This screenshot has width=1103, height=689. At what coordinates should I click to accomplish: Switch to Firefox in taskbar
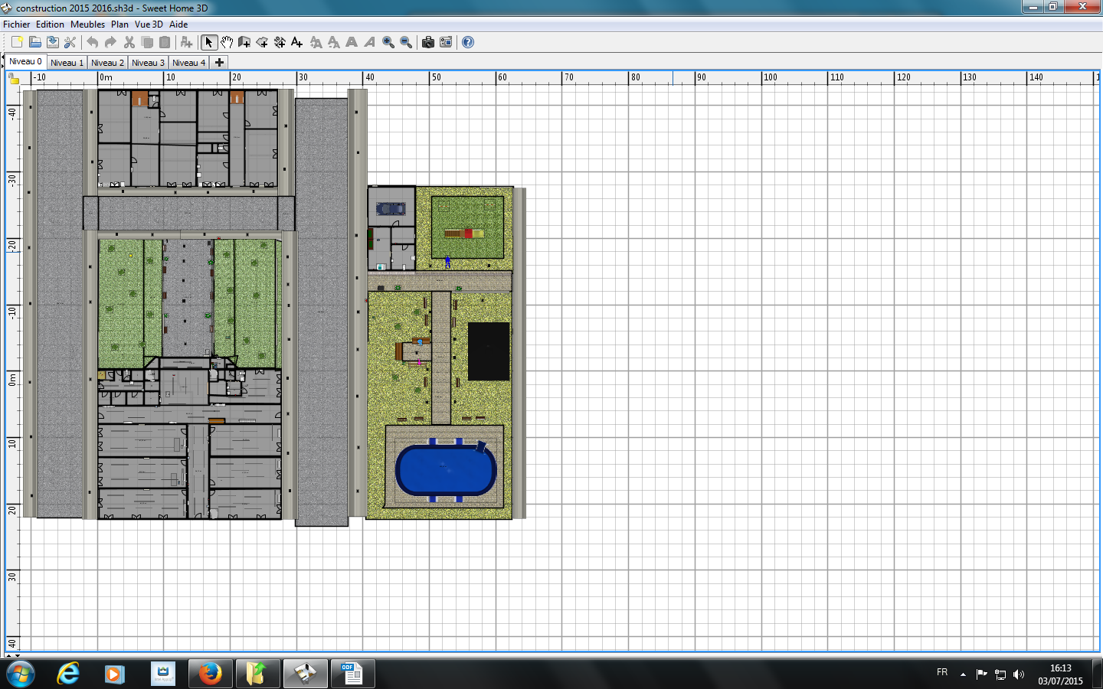[x=210, y=674]
